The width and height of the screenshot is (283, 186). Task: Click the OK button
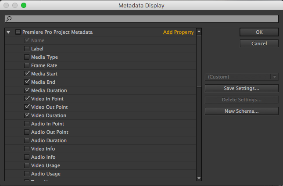[x=259, y=32]
